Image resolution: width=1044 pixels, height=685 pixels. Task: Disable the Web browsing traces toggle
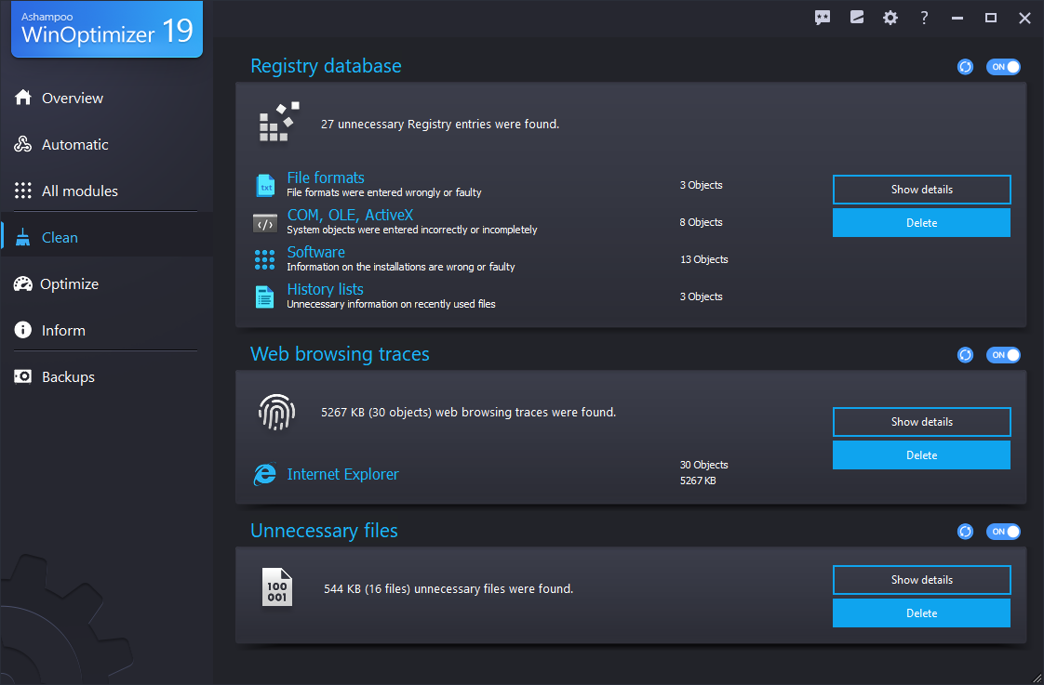(x=1004, y=354)
